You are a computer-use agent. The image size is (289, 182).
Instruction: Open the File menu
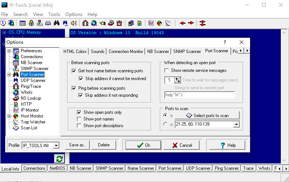pos(4,14)
